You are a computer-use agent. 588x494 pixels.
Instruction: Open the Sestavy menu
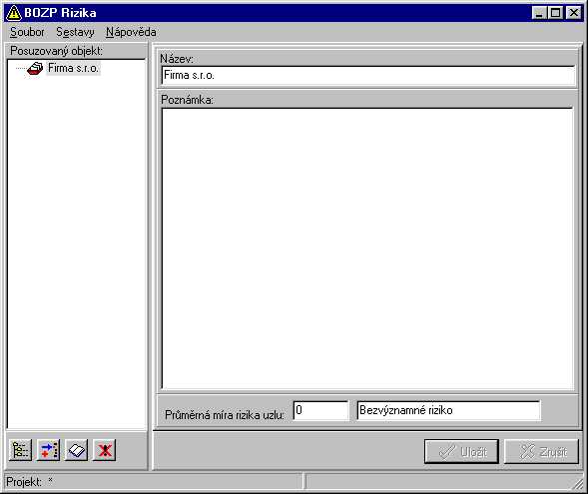point(75,32)
